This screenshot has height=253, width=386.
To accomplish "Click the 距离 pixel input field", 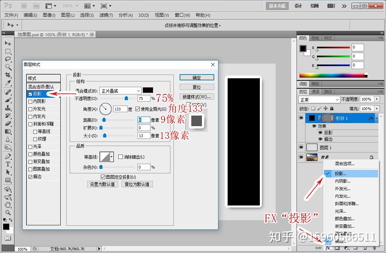I will click(144, 120).
